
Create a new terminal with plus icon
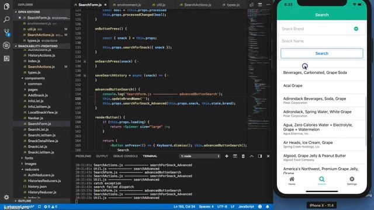point(227,156)
